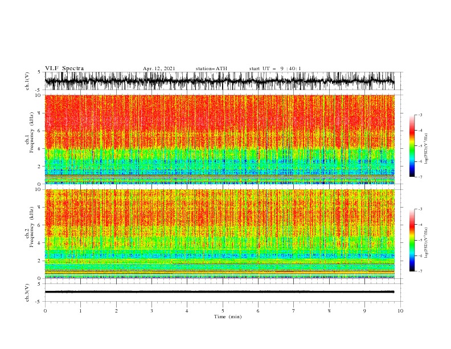
Task: Click the "2" frequency tick on ch.2 axis
Action: click(x=40, y=261)
